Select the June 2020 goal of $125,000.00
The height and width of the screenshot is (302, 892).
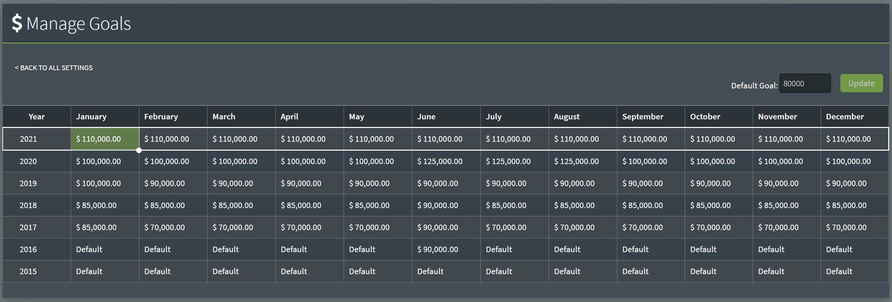(x=440, y=161)
